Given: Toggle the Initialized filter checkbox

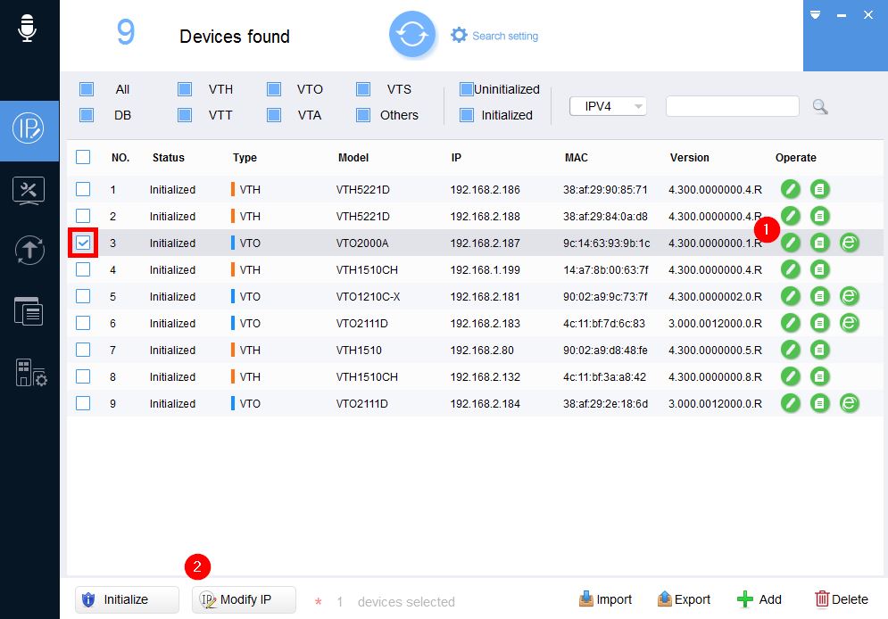Looking at the screenshot, I should pyautogui.click(x=467, y=115).
